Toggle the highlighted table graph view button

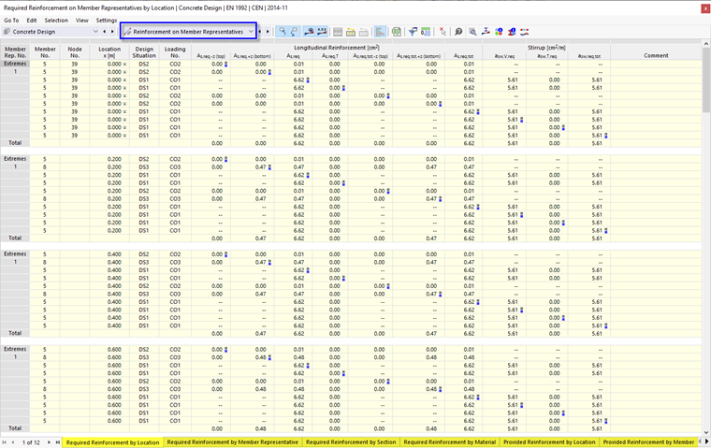coord(380,32)
